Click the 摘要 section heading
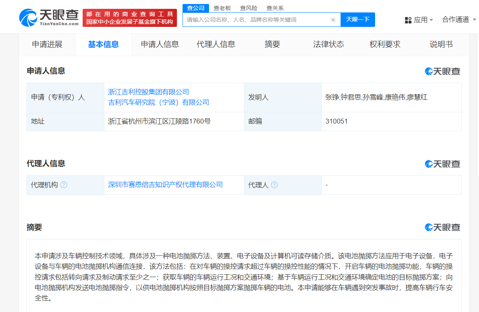This screenshot has width=479, height=312. [34, 227]
